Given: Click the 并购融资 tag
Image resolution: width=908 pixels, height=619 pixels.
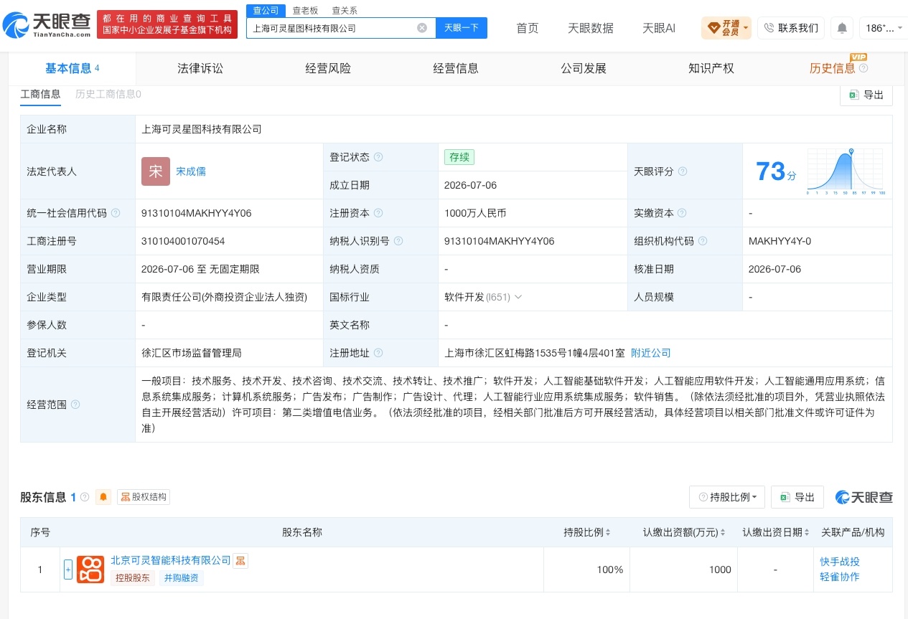Looking at the screenshot, I should 182,578.
